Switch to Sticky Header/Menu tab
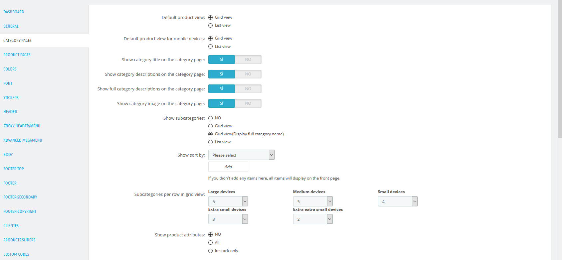 coord(22,126)
